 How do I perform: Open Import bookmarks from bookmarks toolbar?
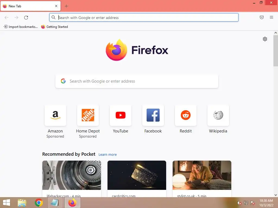pos(21,27)
